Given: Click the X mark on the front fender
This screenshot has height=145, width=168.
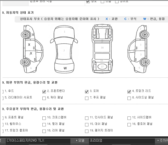Looking at the screenshot, I should tap(33, 35).
